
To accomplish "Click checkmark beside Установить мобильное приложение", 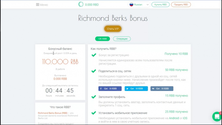I will point(94,113).
